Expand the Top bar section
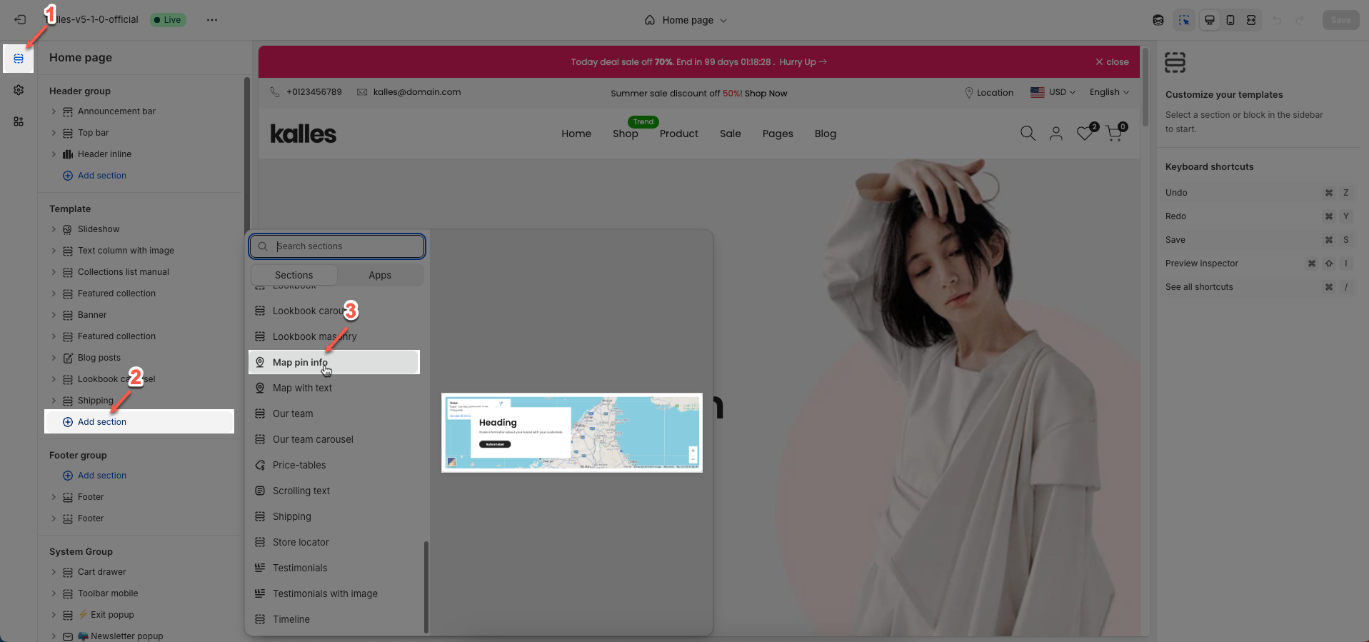1369x642 pixels. coord(54,133)
